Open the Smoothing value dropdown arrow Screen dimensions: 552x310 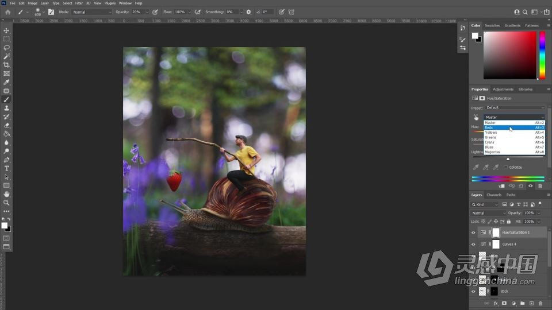click(241, 12)
